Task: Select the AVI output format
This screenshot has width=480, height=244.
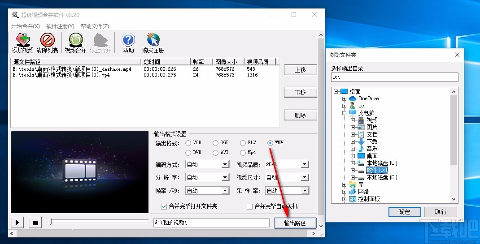Action: point(215,152)
